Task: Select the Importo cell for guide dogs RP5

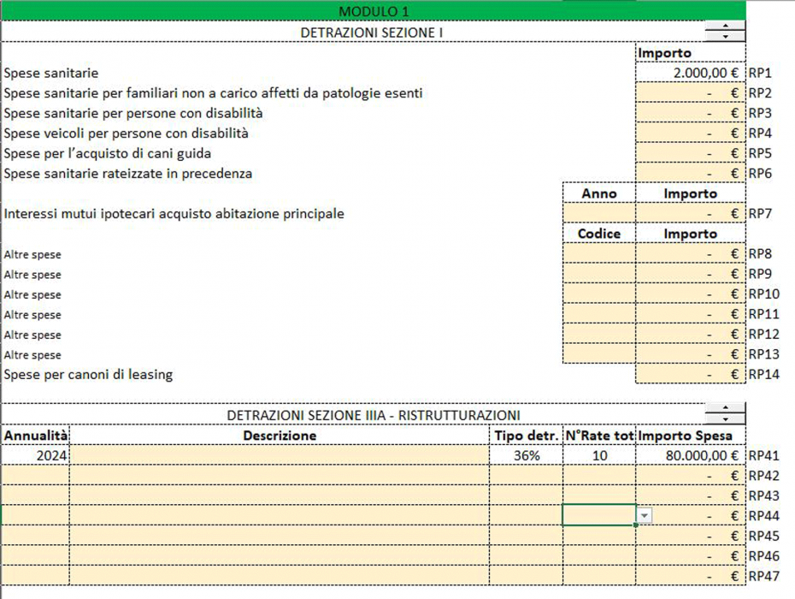Action: point(690,153)
